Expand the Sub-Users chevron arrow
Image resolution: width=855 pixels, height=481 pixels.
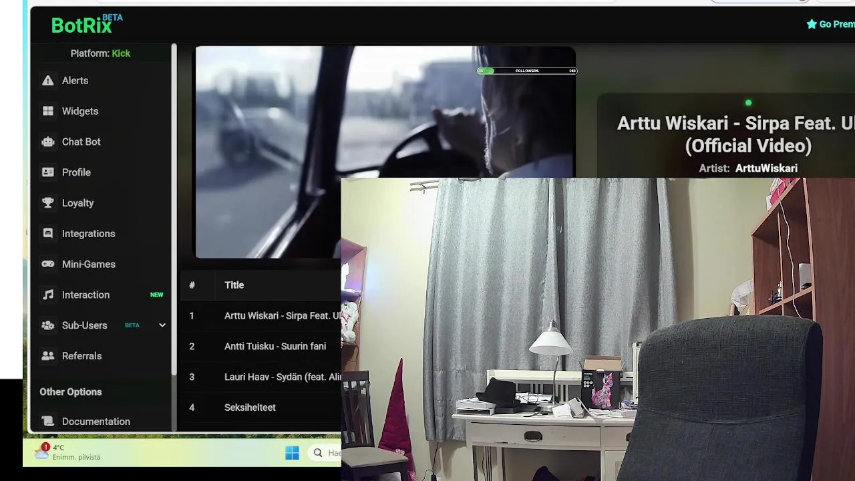tap(162, 325)
